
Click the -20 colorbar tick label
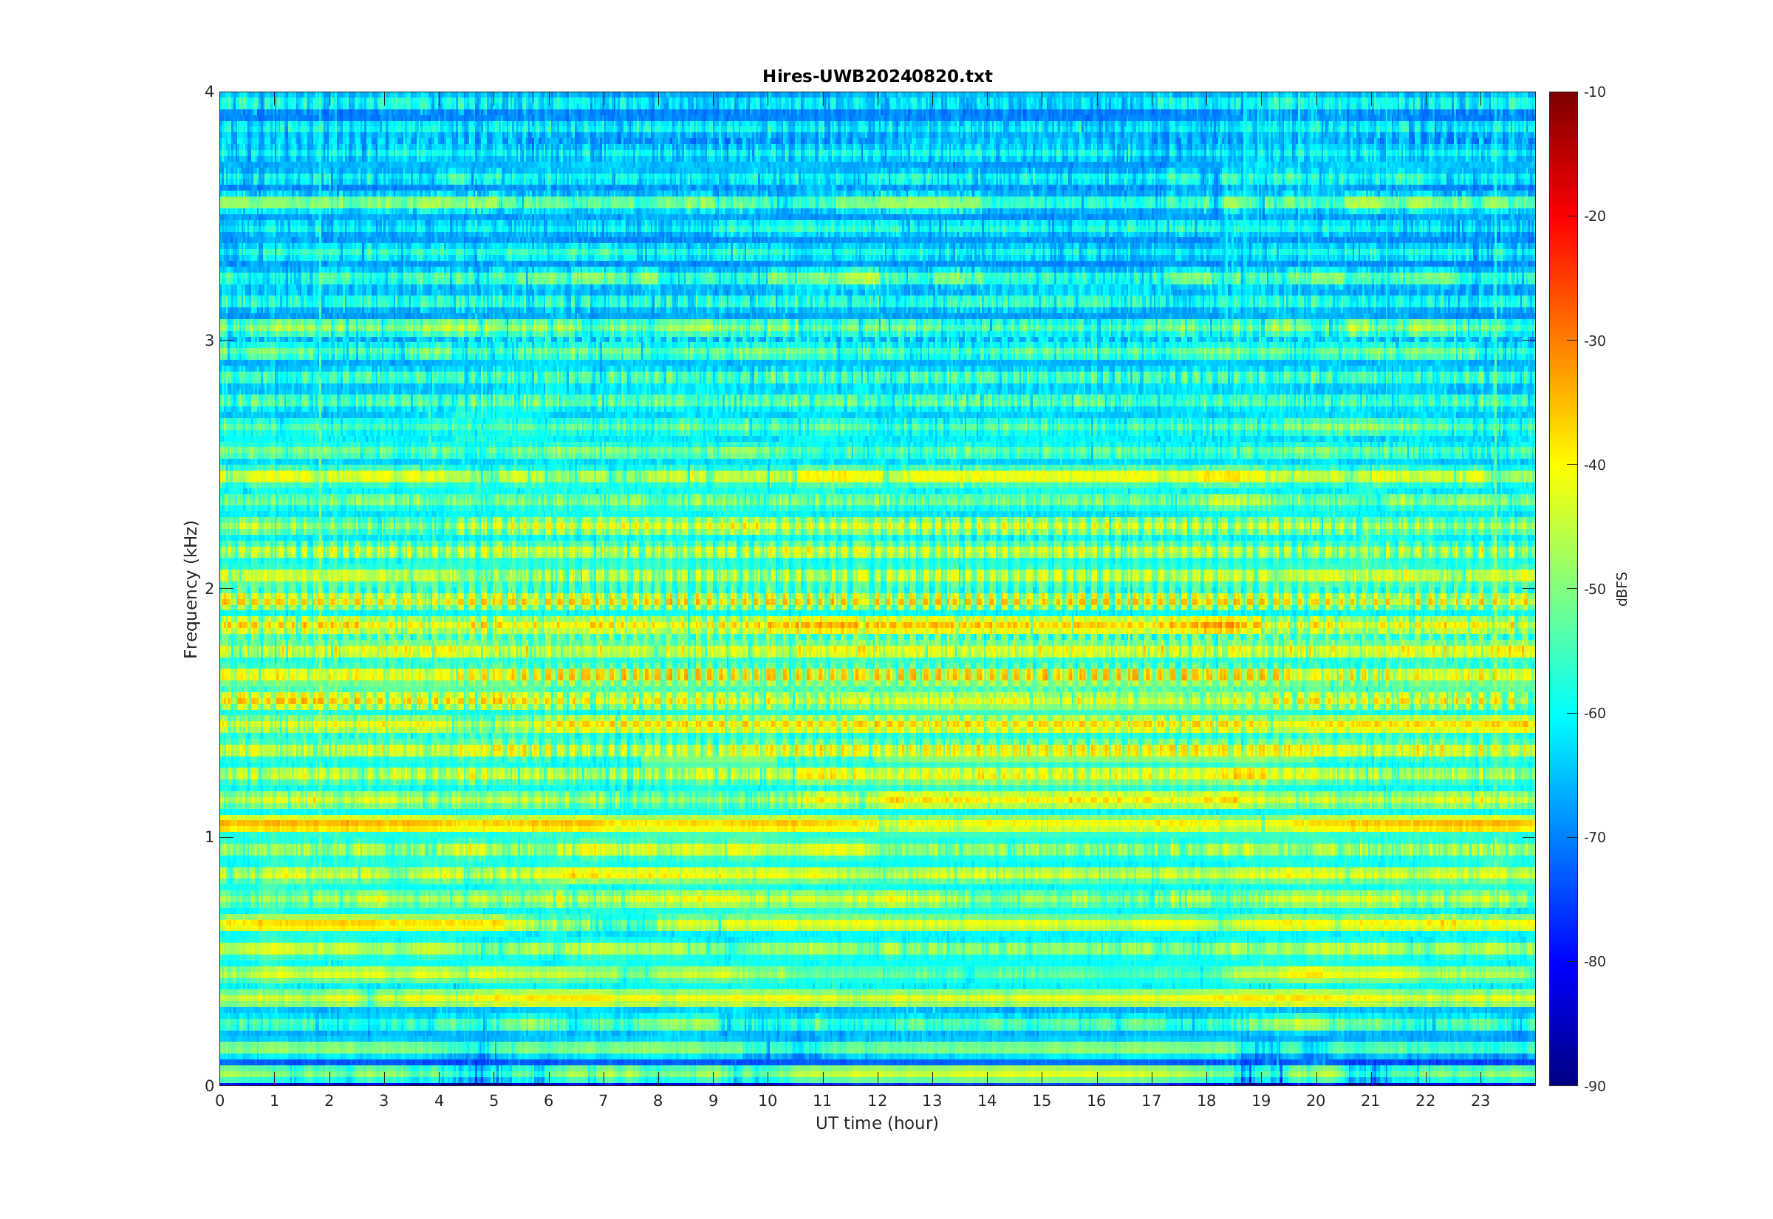pyautogui.click(x=1594, y=216)
